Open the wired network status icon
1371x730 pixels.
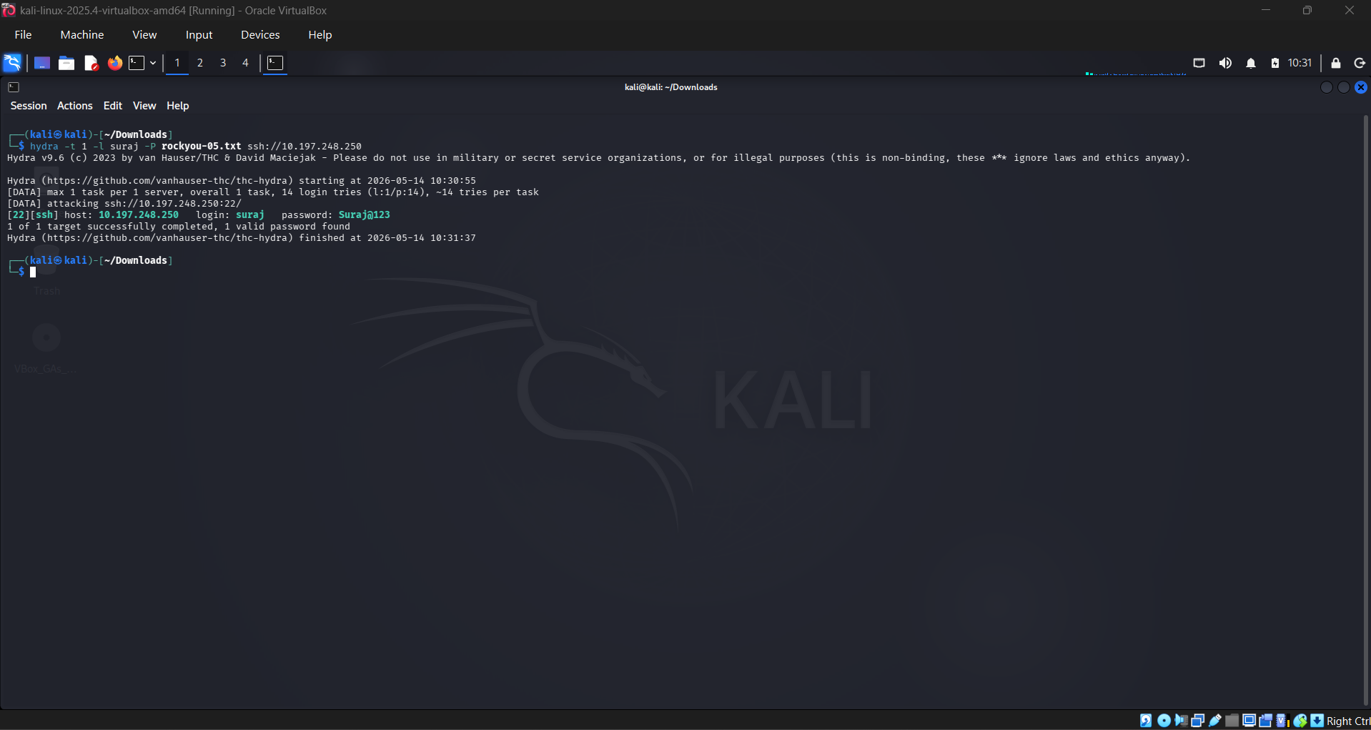click(x=1199, y=63)
